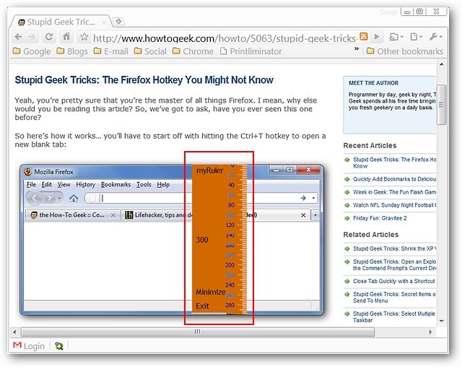
Task: Click the vertical scrollbar up arrow
Action: (x=441, y=64)
